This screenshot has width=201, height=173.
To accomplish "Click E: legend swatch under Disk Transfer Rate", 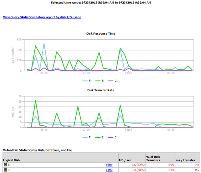I will click(98, 138).
